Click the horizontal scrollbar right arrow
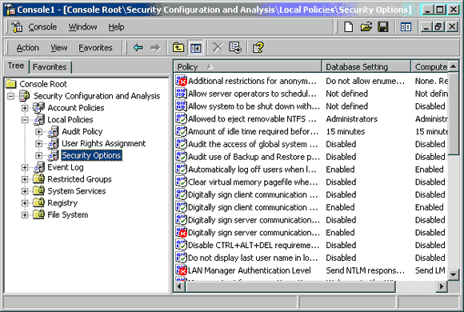The height and width of the screenshot is (312, 464). point(442,286)
